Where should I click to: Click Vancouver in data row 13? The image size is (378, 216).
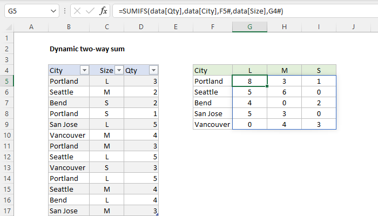tap(69, 167)
